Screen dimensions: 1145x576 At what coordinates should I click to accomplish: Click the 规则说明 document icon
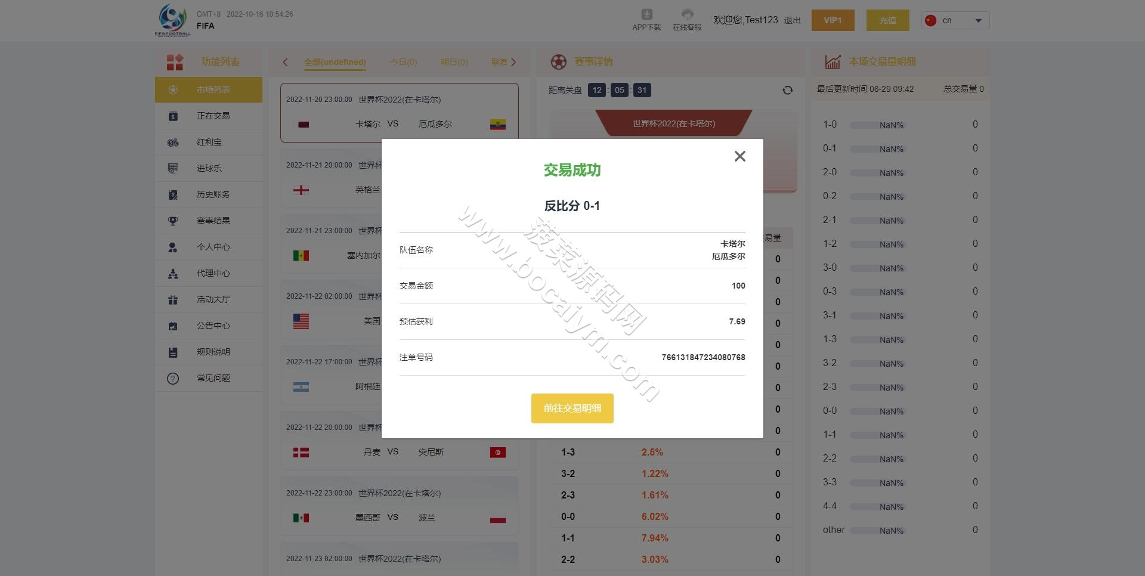[173, 352]
